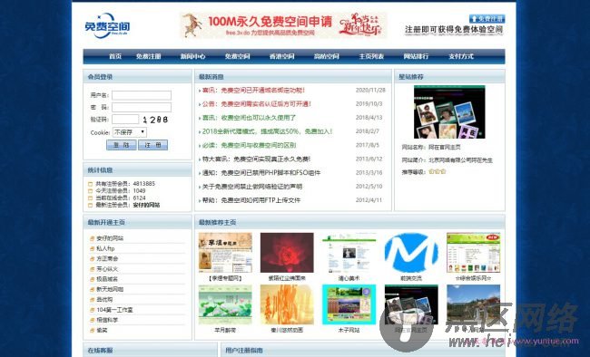Click the 【李煜专题网】 caption link
Viewport: 590px width, 357px height.
pos(225,278)
